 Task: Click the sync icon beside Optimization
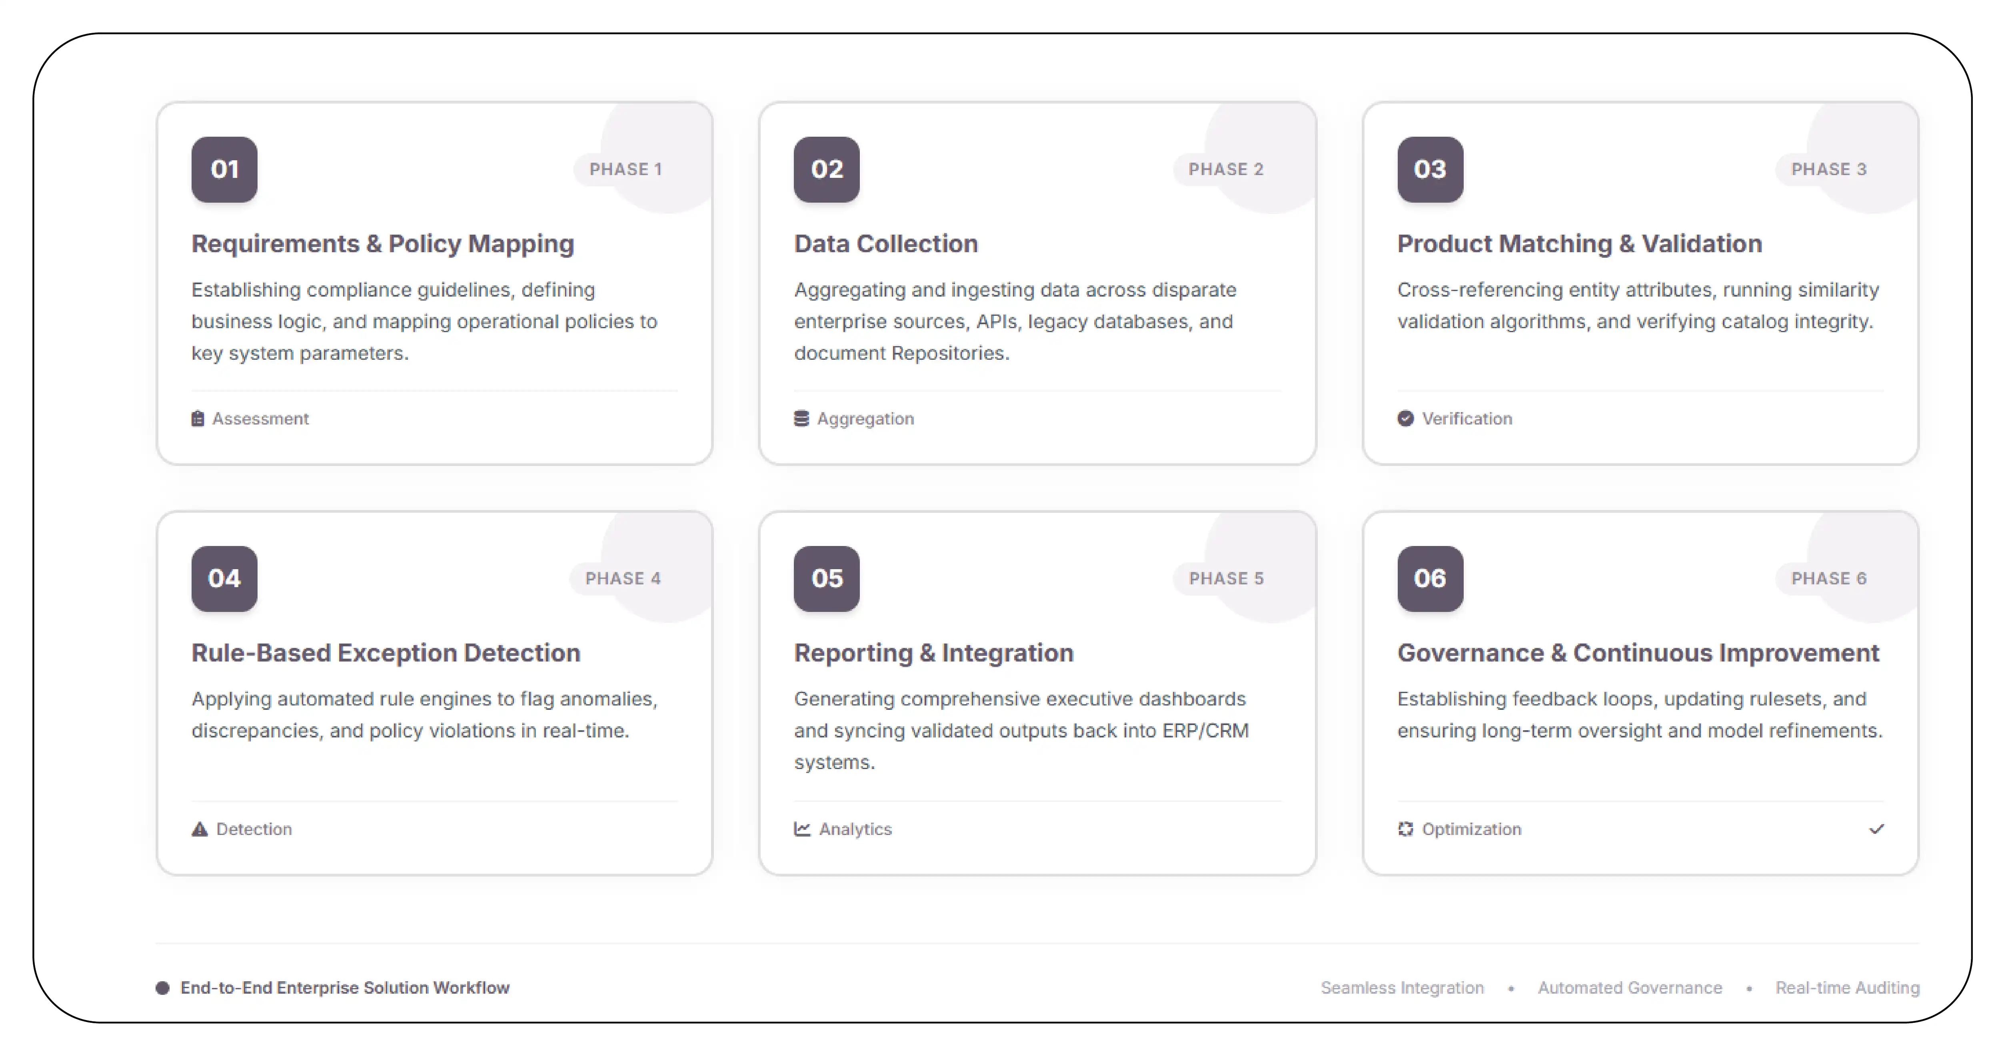tap(1406, 829)
